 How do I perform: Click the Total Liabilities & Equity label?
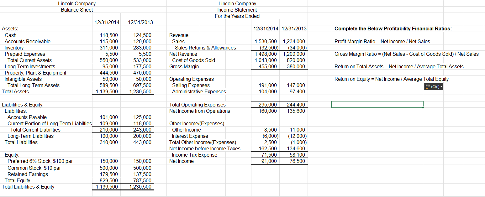pos(28,187)
